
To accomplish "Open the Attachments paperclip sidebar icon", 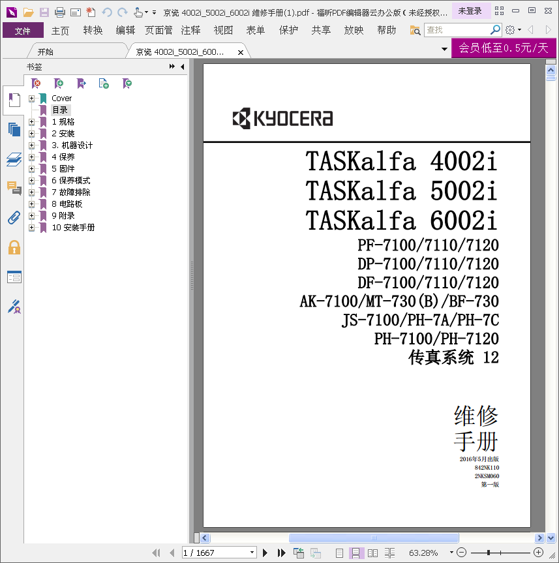I will [x=14, y=218].
